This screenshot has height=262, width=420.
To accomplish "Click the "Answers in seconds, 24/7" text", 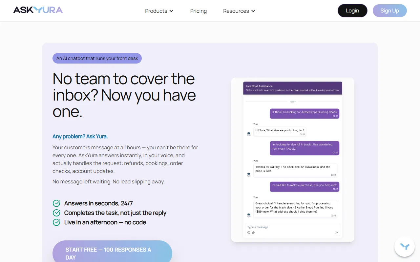I will 98,203.
